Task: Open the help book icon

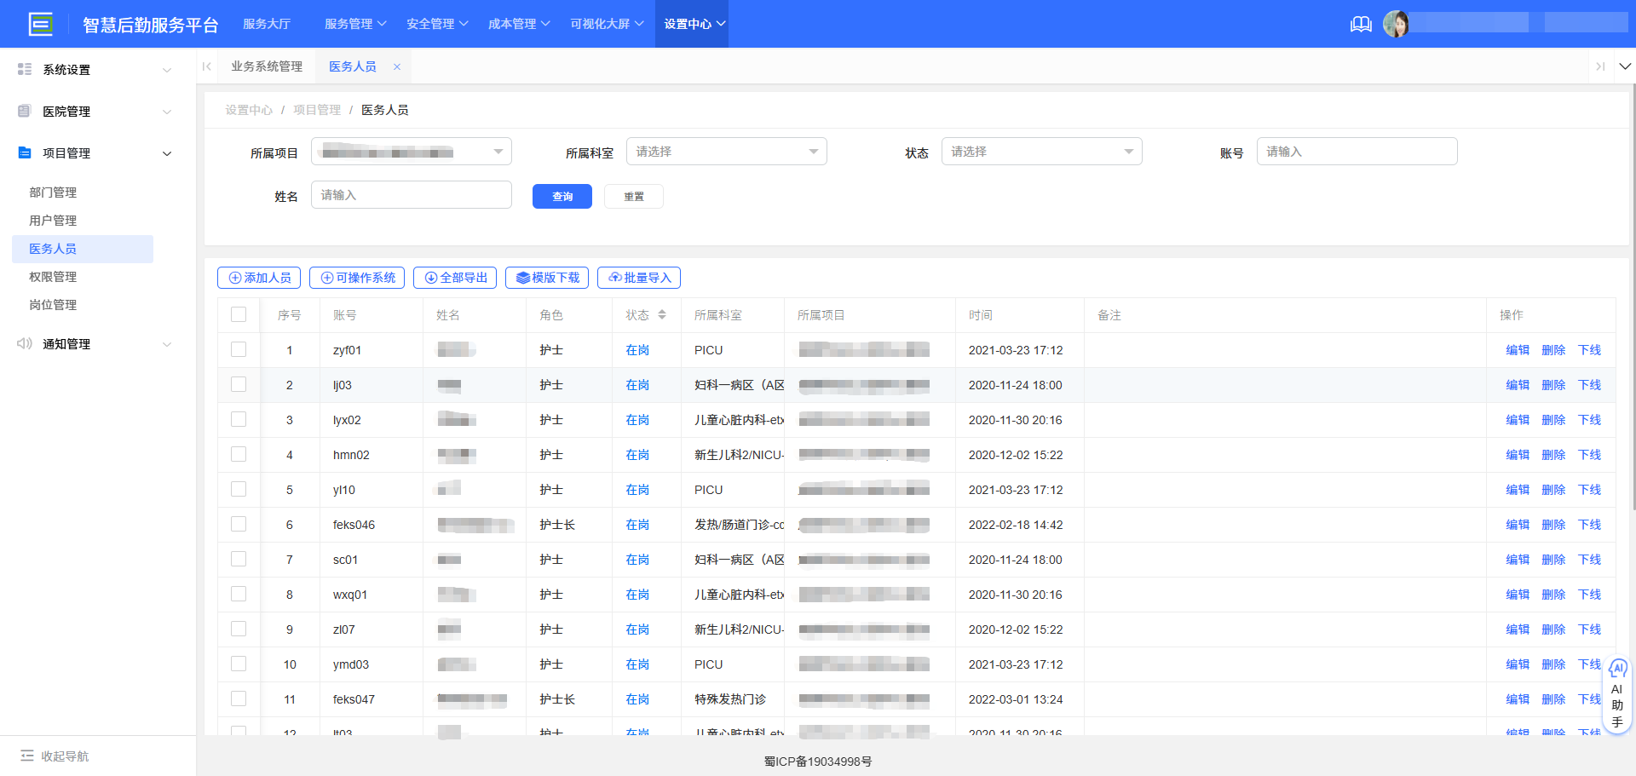Action: [1361, 24]
